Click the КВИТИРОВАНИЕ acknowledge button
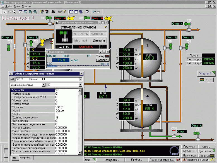 pyautogui.click(x=198, y=160)
